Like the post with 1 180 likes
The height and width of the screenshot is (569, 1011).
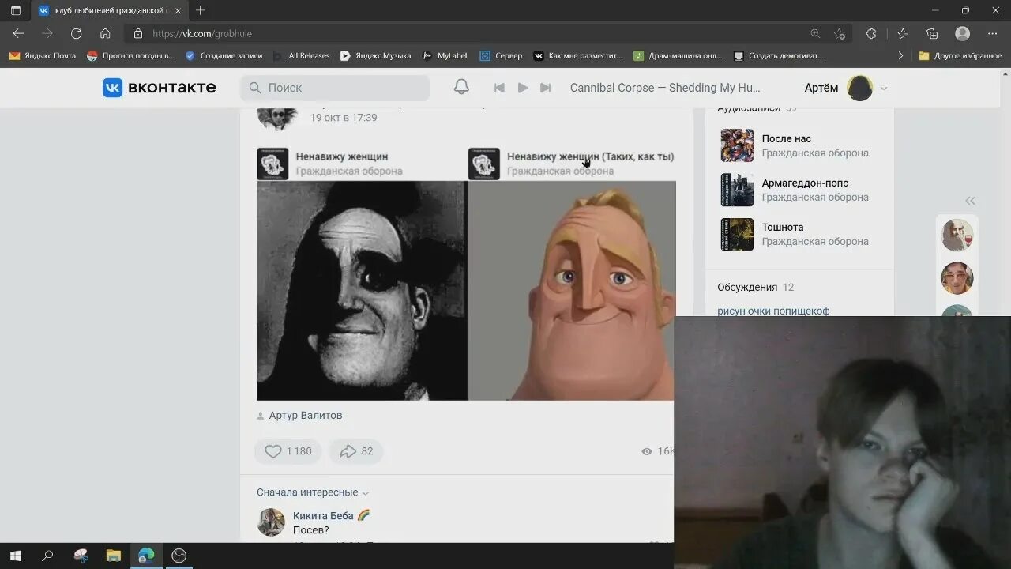288,451
